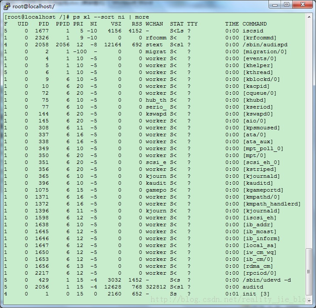The image size is (316, 308).
Task: Maximize the root@localhost terminal window
Action: (x=287, y=5)
